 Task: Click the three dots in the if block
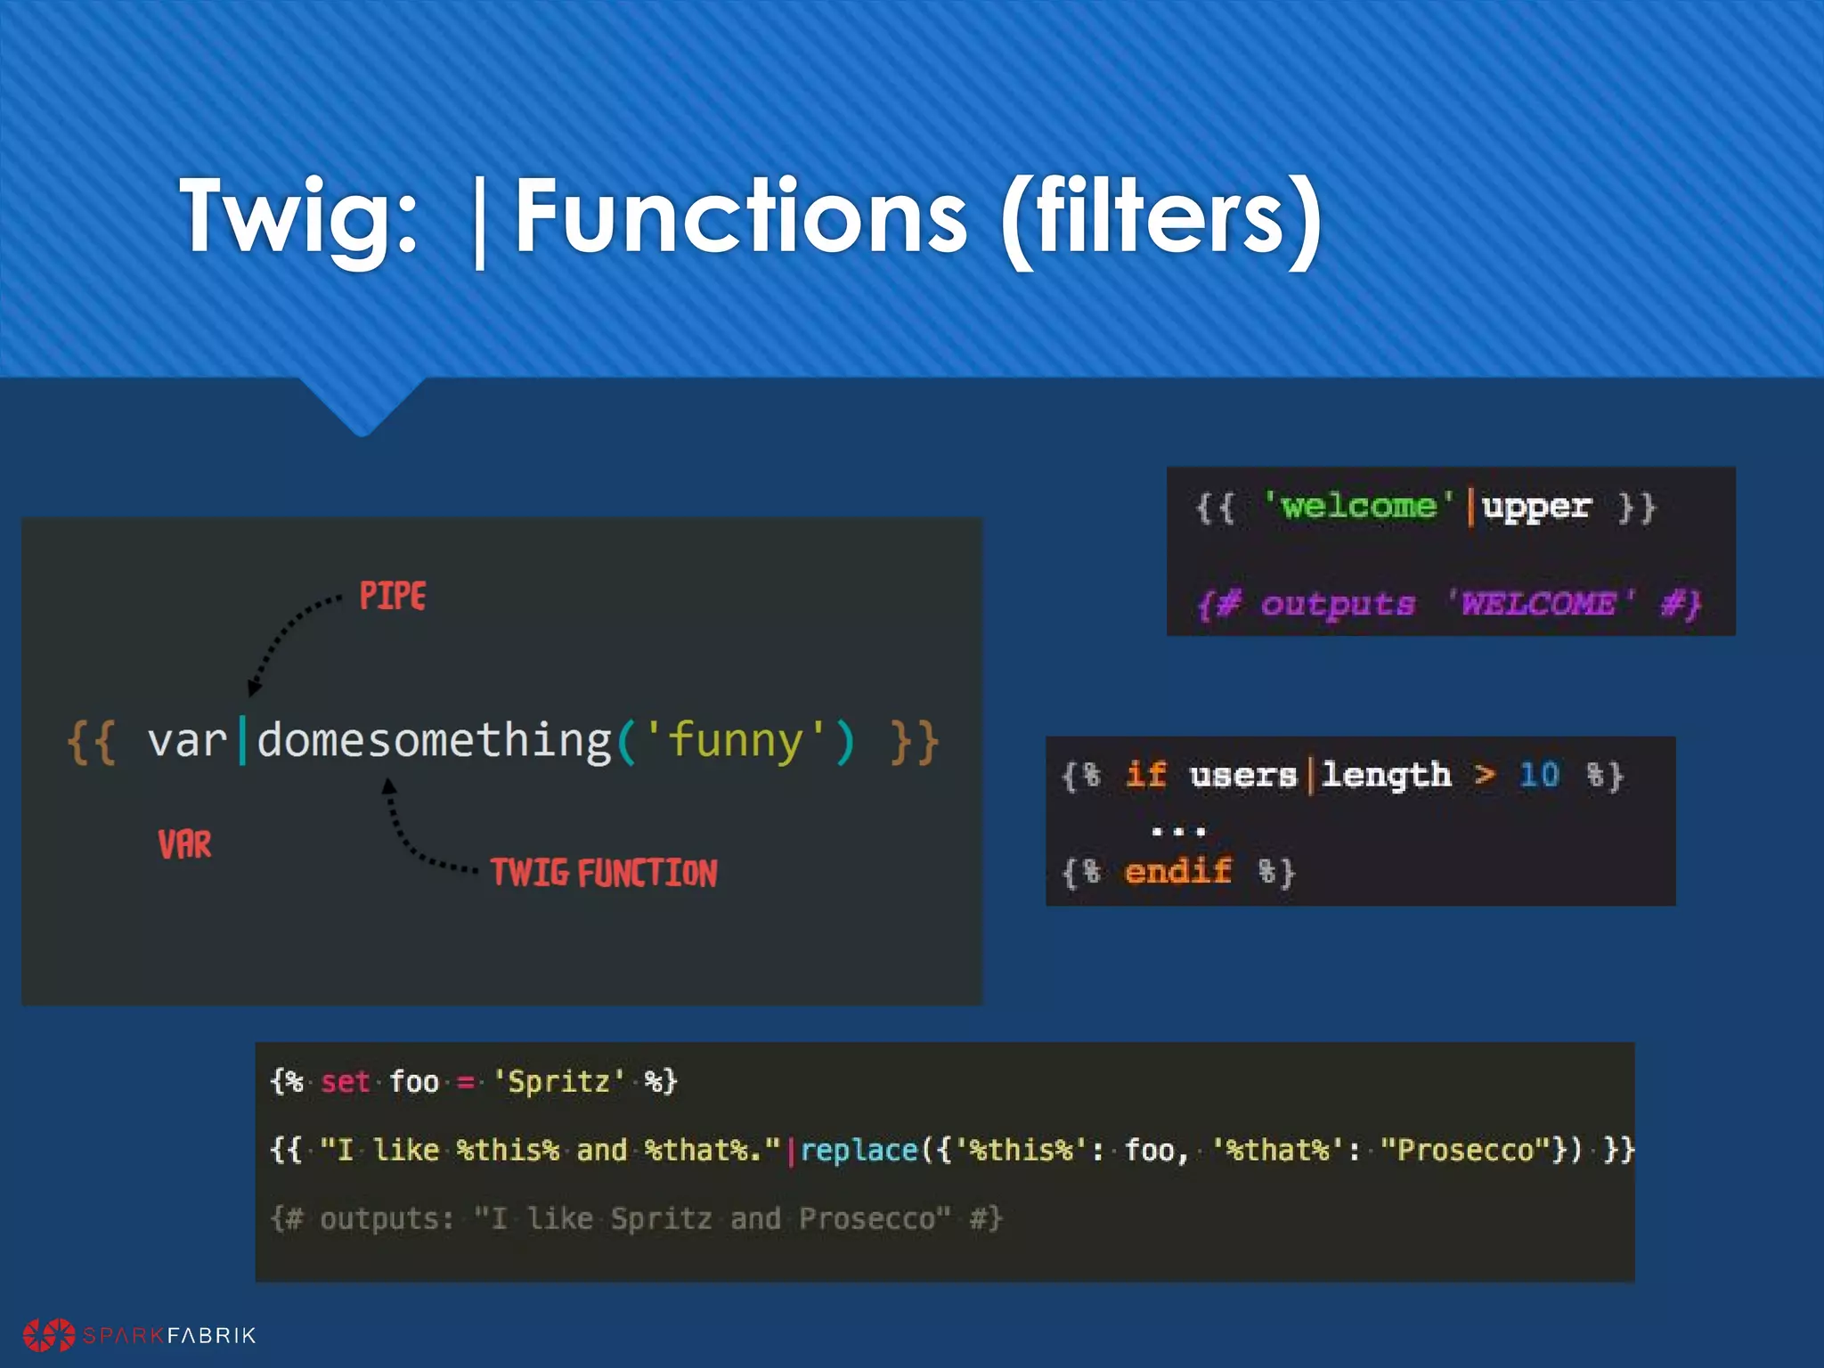pyautogui.click(x=1177, y=832)
